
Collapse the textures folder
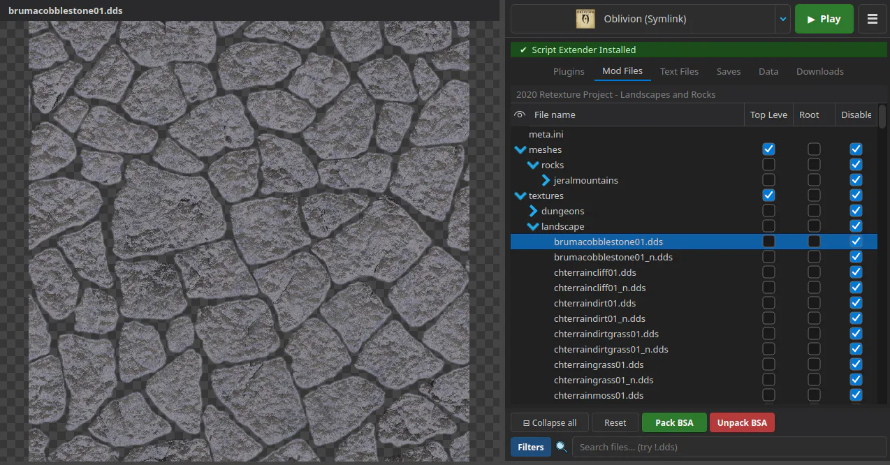[520, 195]
